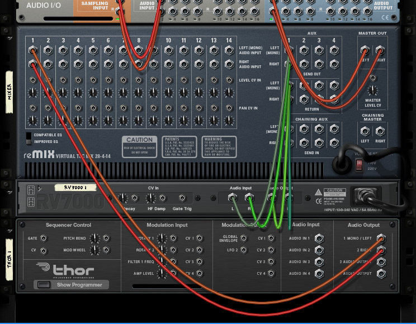
Task: Click Thor Modulation Input CV 3 jack
Action: coord(199,261)
